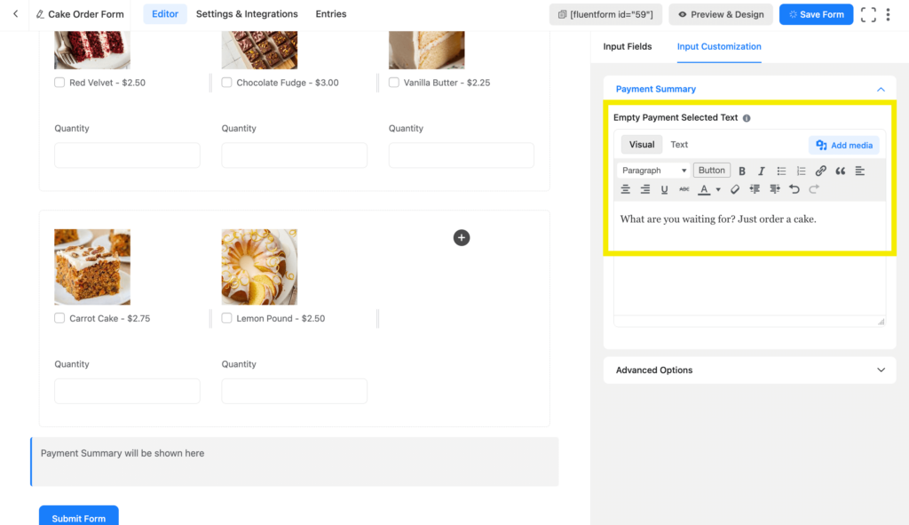Underline the selected text
The height and width of the screenshot is (525, 909).
click(664, 189)
